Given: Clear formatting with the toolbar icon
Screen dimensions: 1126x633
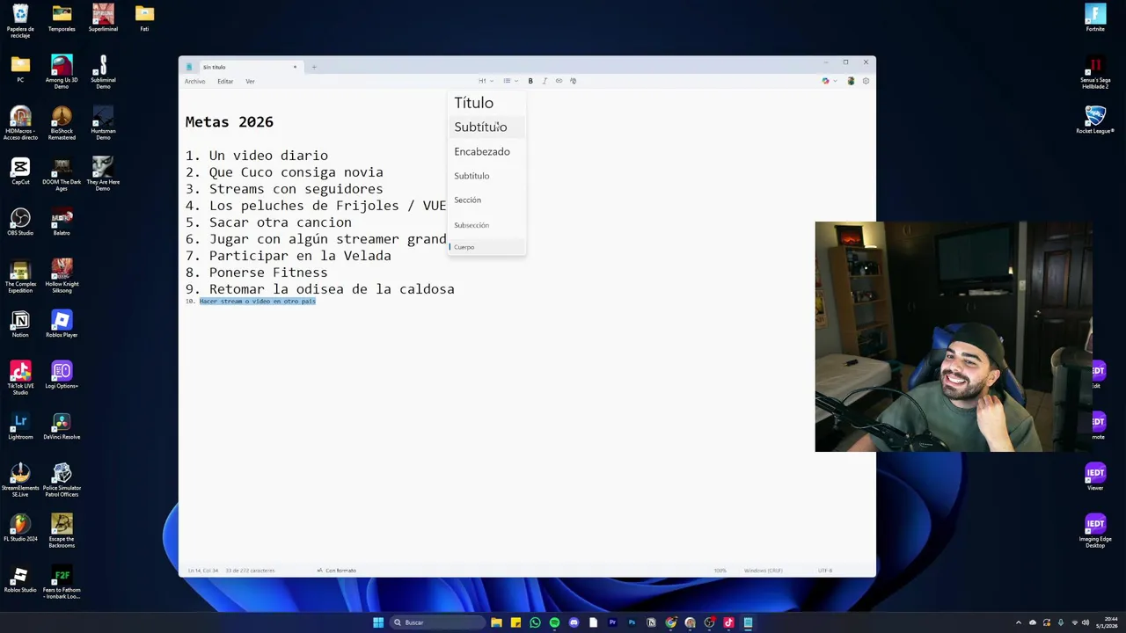Looking at the screenshot, I should (x=573, y=81).
